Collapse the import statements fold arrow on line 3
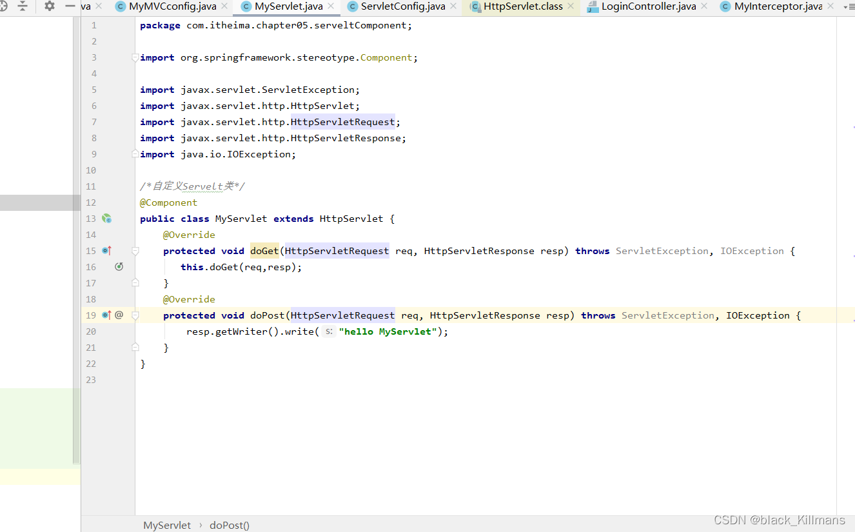This screenshot has height=532, width=855. coord(135,57)
